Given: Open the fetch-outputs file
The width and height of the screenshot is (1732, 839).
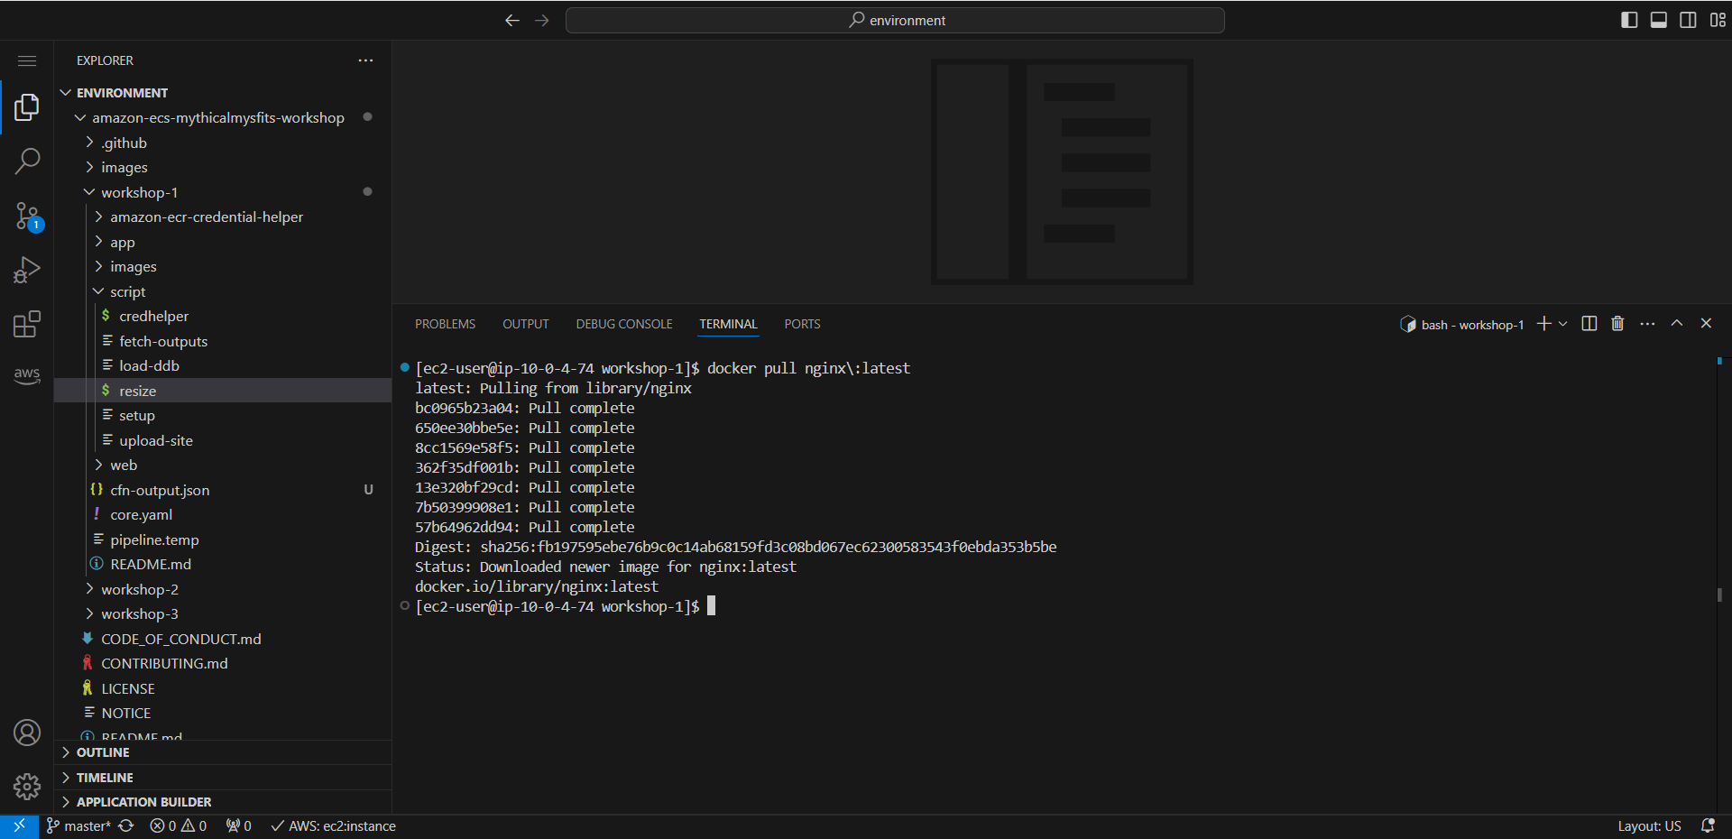Looking at the screenshot, I should tap(223, 342).
